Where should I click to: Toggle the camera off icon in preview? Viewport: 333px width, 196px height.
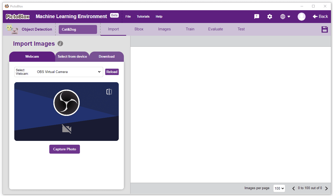click(x=67, y=129)
